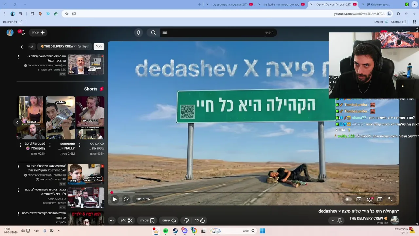Open site information tune icon
This screenshot has width=419, height=236.
[389, 14]
